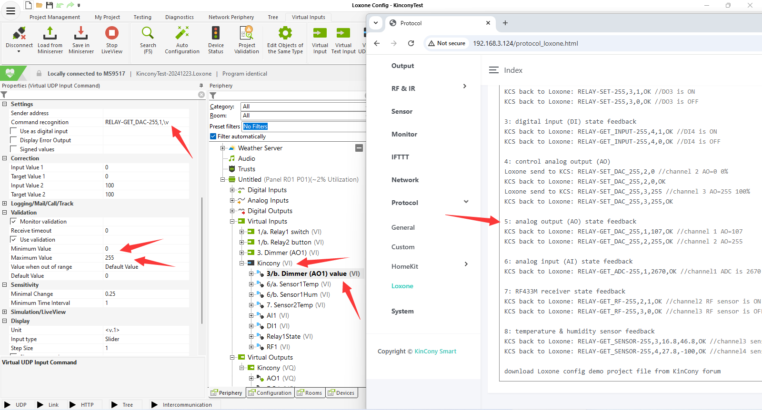Open the KinCony Smart link
Viewport: 762px width, 410px height.
point(435,351)
